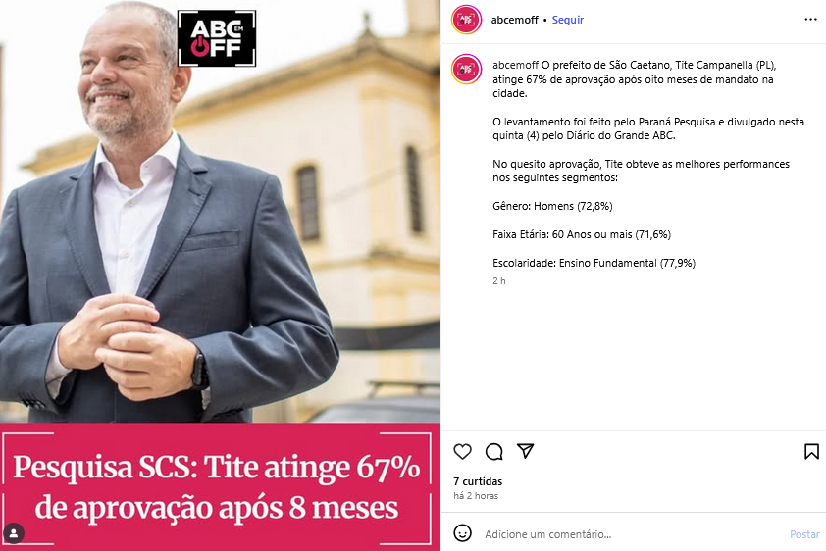Open the emoji picker smiley icon
The height and width of the screenshot is (551, 826).
(462, 533)
